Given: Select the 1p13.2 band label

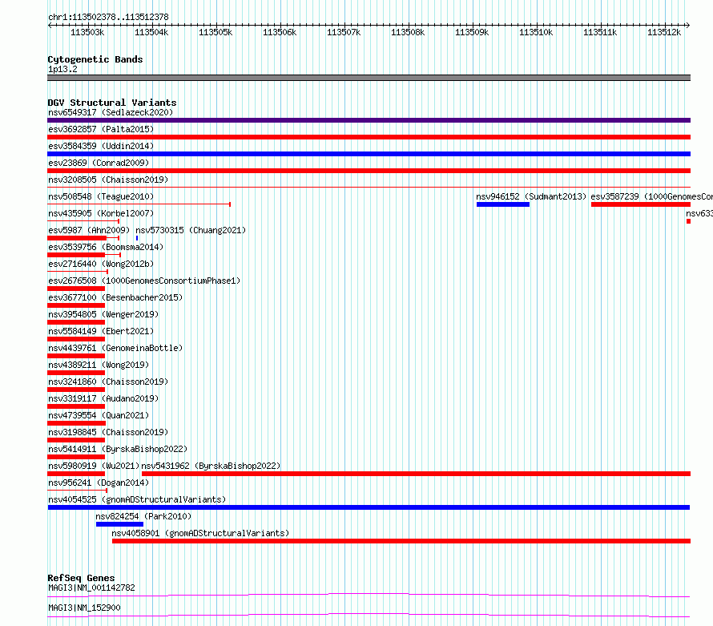Looking at the screenshot, I should [x=62, y=69].
